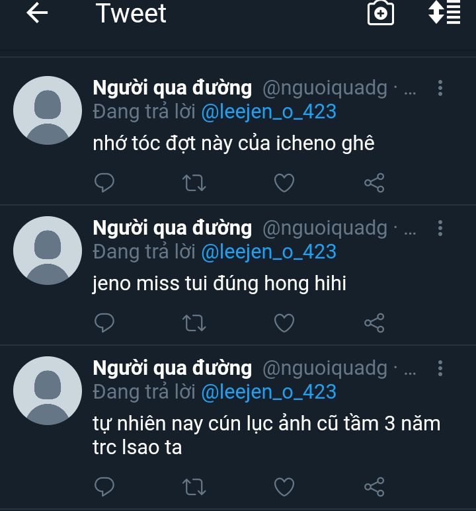Open the camera add-photo icon
The width and height of the screenshot is (476, 511).
(x=381, y=14)
